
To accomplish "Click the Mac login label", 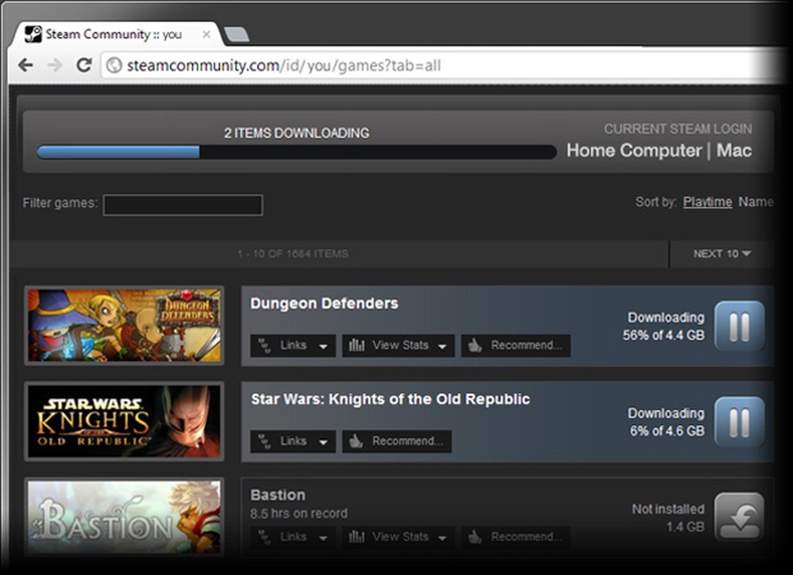I will [734, 151].
